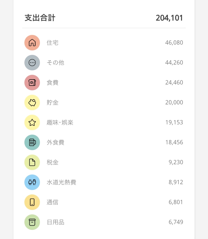Viewport: 208px width, 239px height.
Task: Tap the piggy bank icon for 貯金
Action: 32,102
